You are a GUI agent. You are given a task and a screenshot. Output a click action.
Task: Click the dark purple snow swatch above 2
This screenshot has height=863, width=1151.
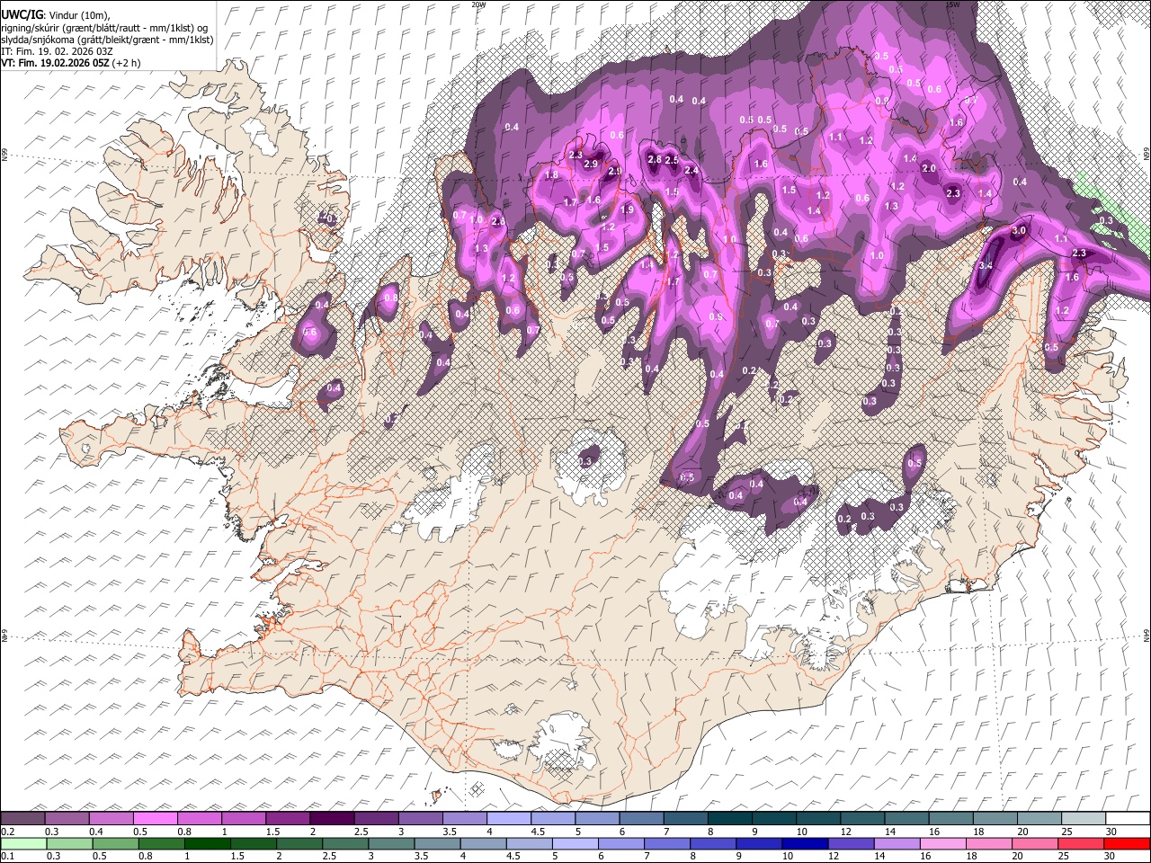[x=332, y=818]
